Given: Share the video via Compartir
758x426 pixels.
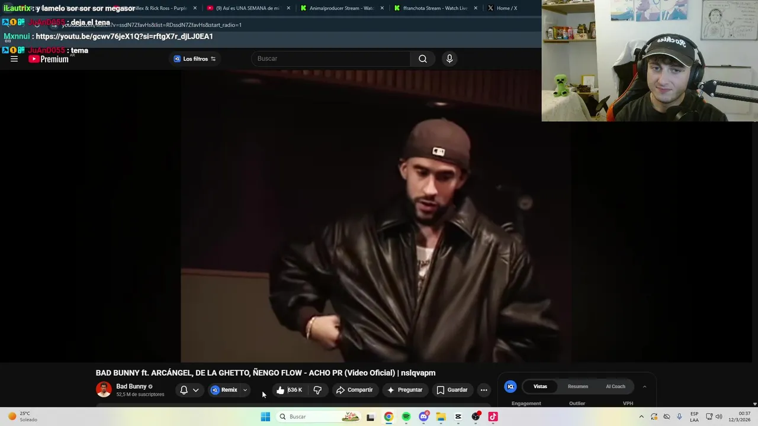Looking at the screenshot, I should coord(354,390).
